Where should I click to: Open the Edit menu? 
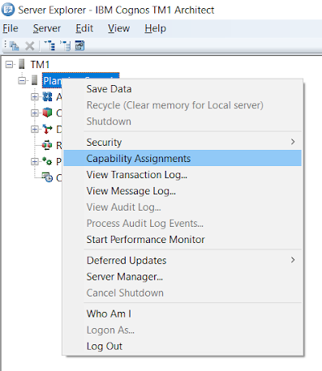tap(84, 28)
